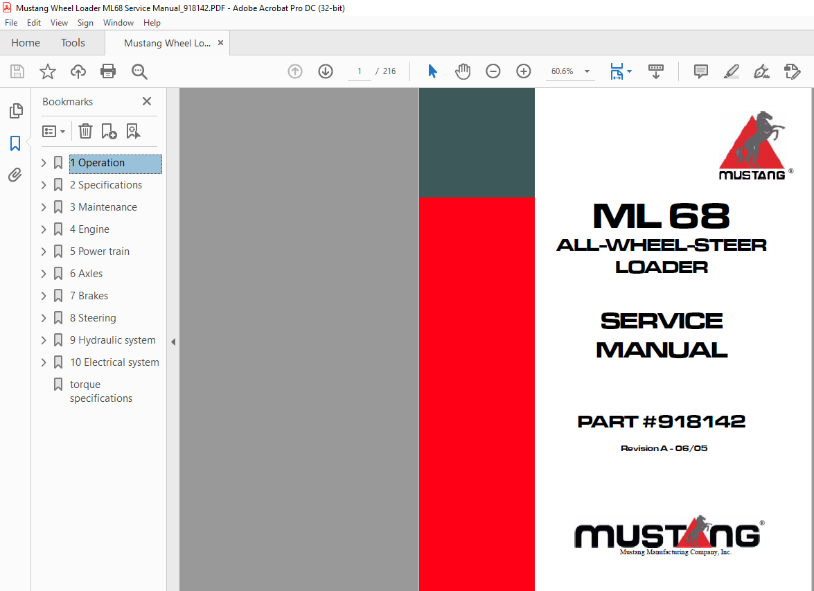Select the Hand pan tool
Screen dimensions: 814x591
(463, 71)
